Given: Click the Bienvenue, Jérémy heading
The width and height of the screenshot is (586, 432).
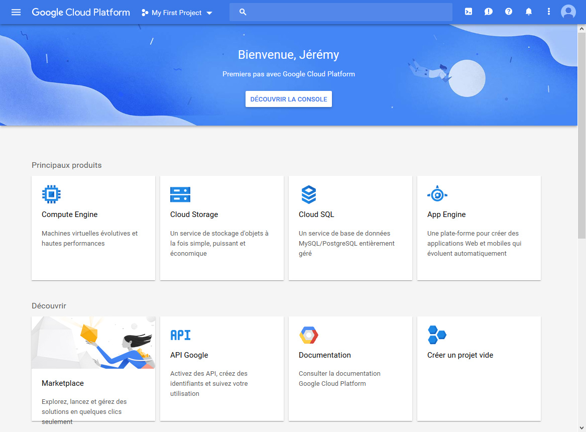Looking at the screenshot, I should click(x=289, y=55).
